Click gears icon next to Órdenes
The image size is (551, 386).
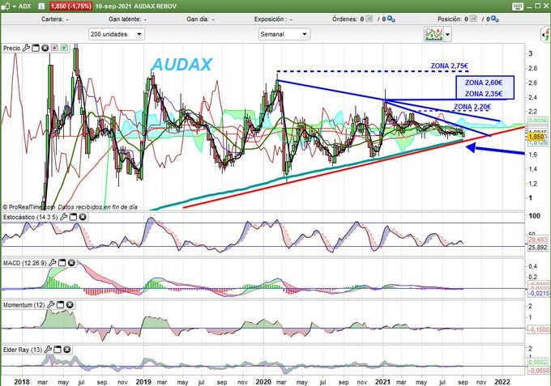click(x=391, y=19)
